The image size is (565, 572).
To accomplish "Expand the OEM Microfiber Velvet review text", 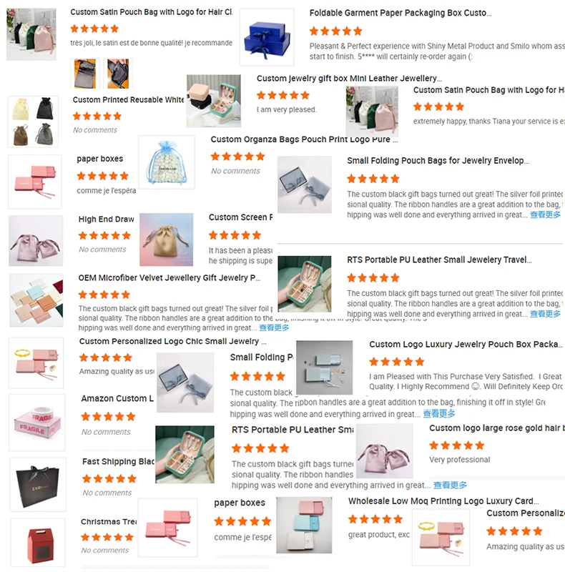I will pyautogui.click(x=274, y=328).
